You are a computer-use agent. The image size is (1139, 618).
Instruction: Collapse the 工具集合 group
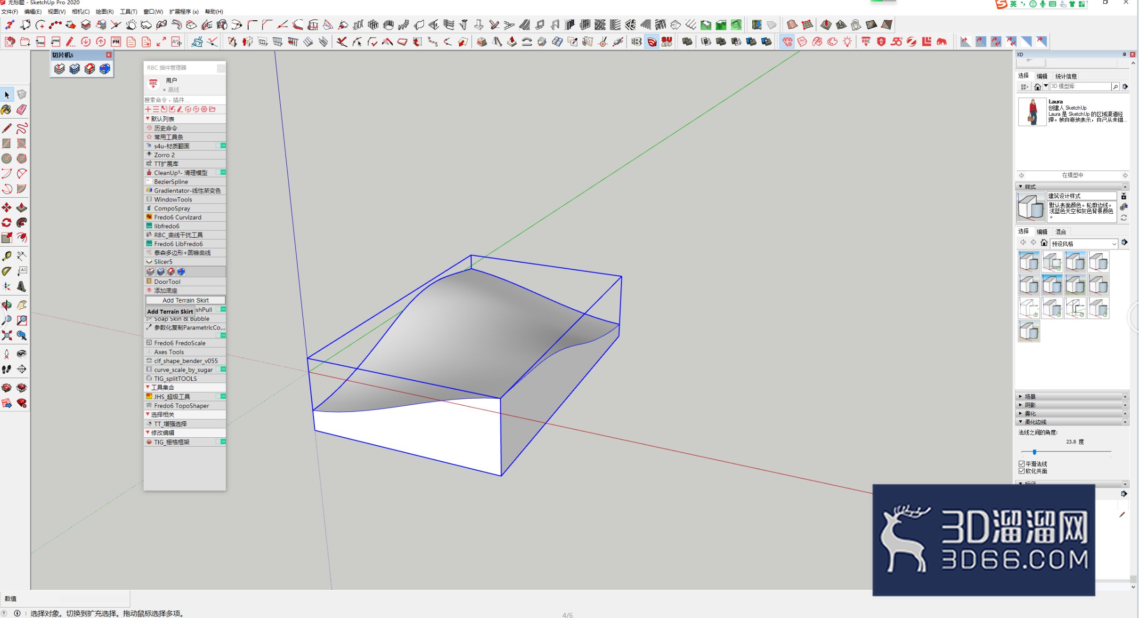148,387
